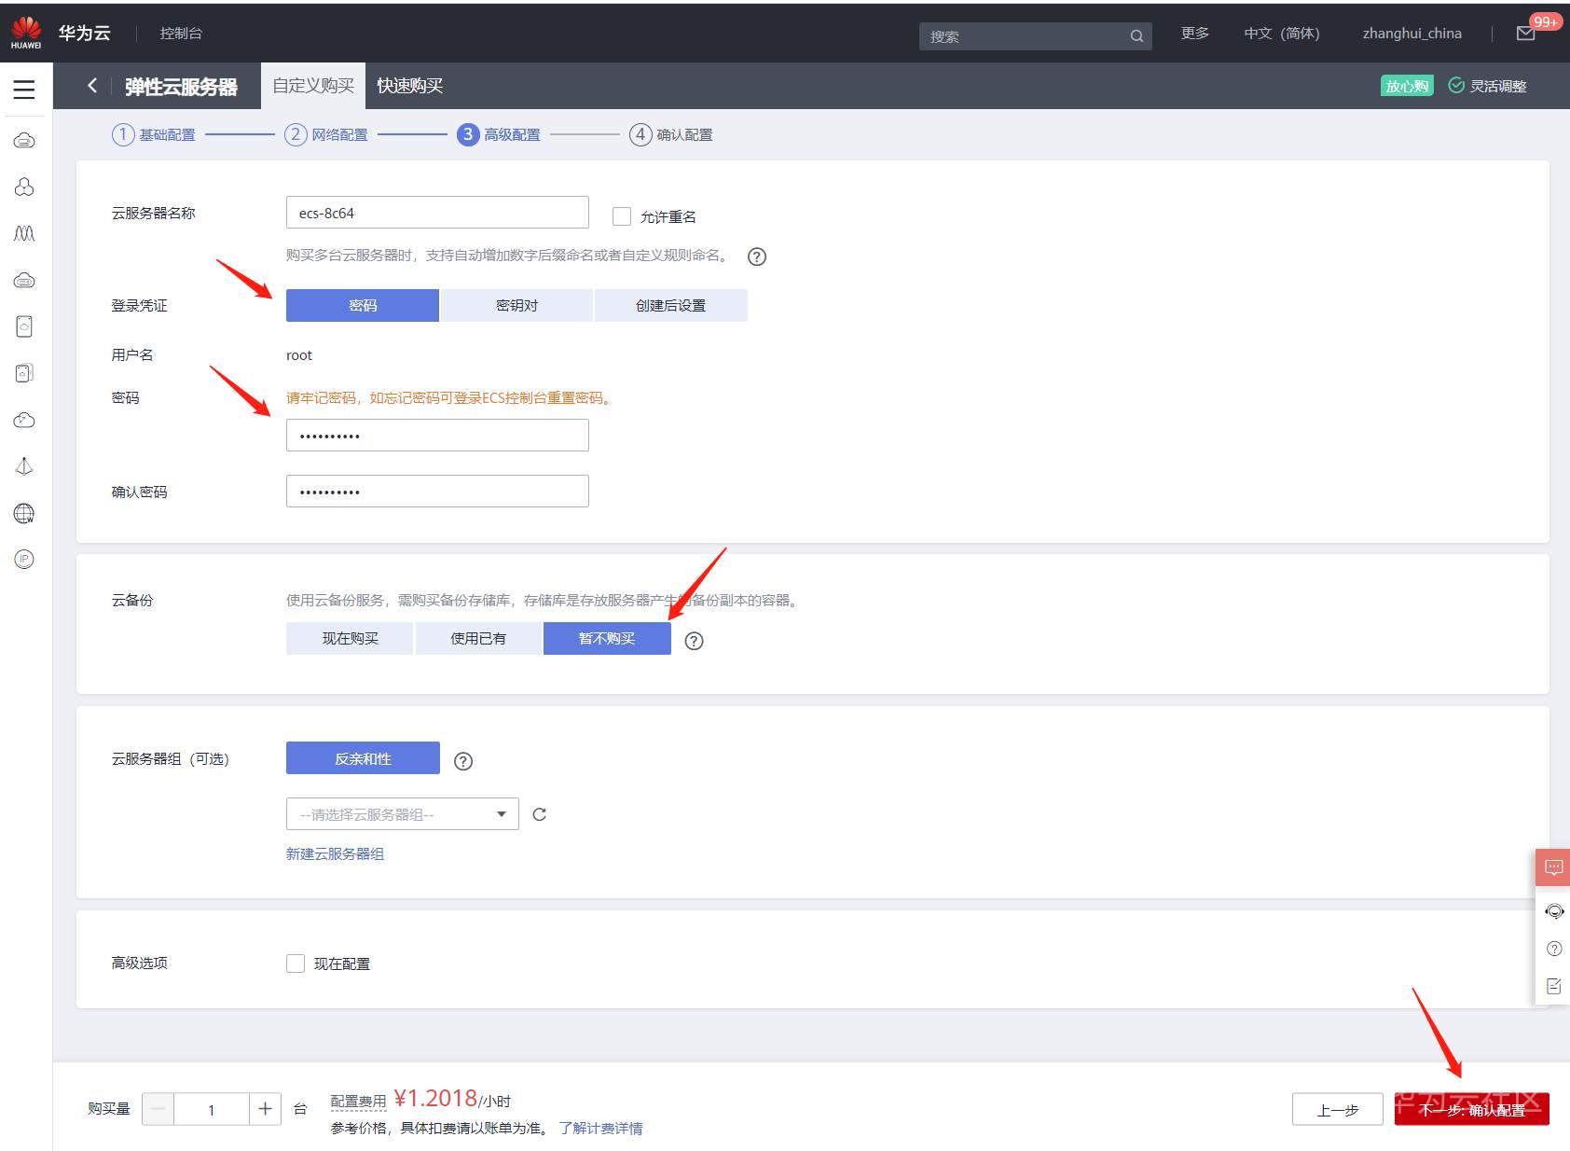Open the zhanghui_china account menu
The height and width of the screenshot is (1151, 1570).
click(x=1412, y=34)
